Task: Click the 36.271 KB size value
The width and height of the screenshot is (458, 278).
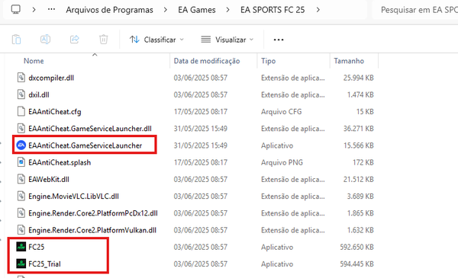Action: 359,129
